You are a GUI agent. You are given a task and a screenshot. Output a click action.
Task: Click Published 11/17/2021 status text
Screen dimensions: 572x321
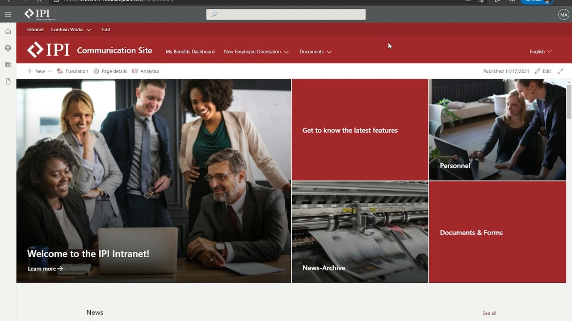506,71
